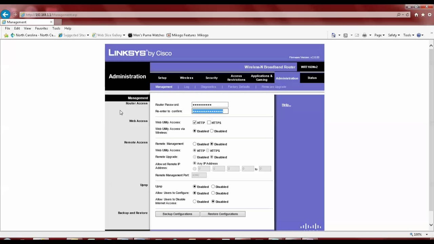Select Disabled for Allow Users to Configure
Image resolution: width=434 pixels, height=244 pixels.
[x=213, y=193]
